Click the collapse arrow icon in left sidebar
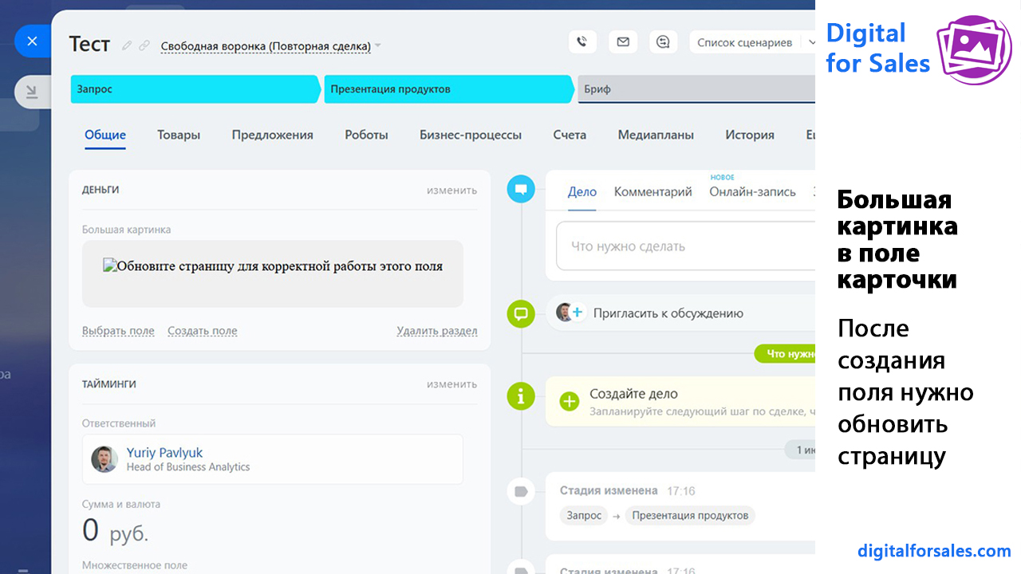 pos(32,92)
